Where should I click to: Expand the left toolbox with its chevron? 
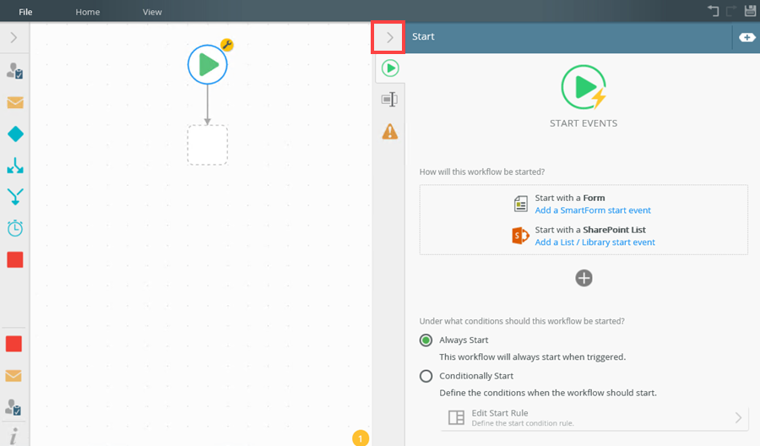(14, 37)
